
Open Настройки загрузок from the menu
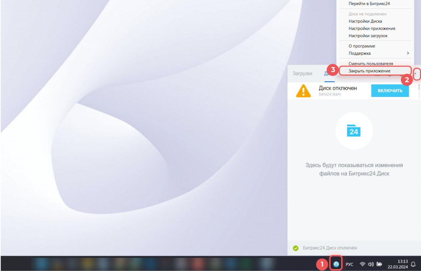coord(368,36)
